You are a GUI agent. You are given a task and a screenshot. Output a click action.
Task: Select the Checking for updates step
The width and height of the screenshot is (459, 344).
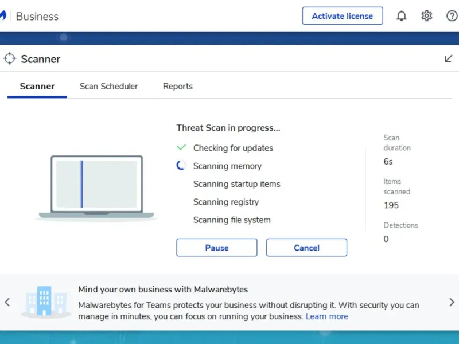click(233, 148)
